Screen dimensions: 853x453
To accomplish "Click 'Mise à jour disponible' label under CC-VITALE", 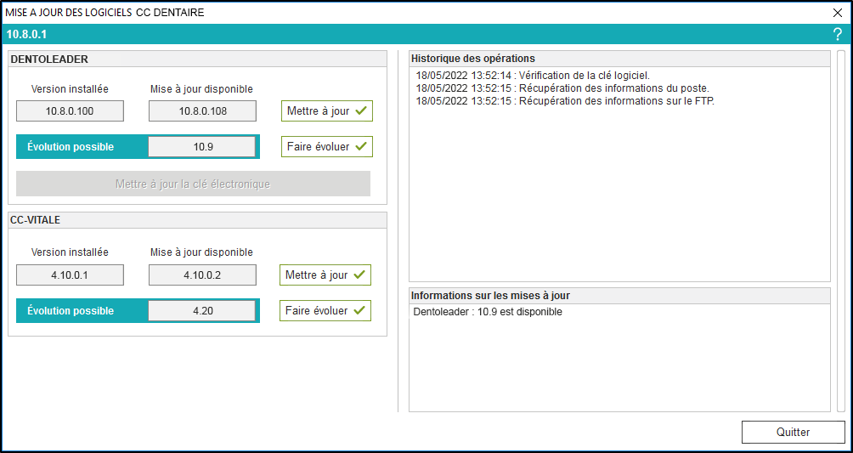I will click(x=202, y=252).
